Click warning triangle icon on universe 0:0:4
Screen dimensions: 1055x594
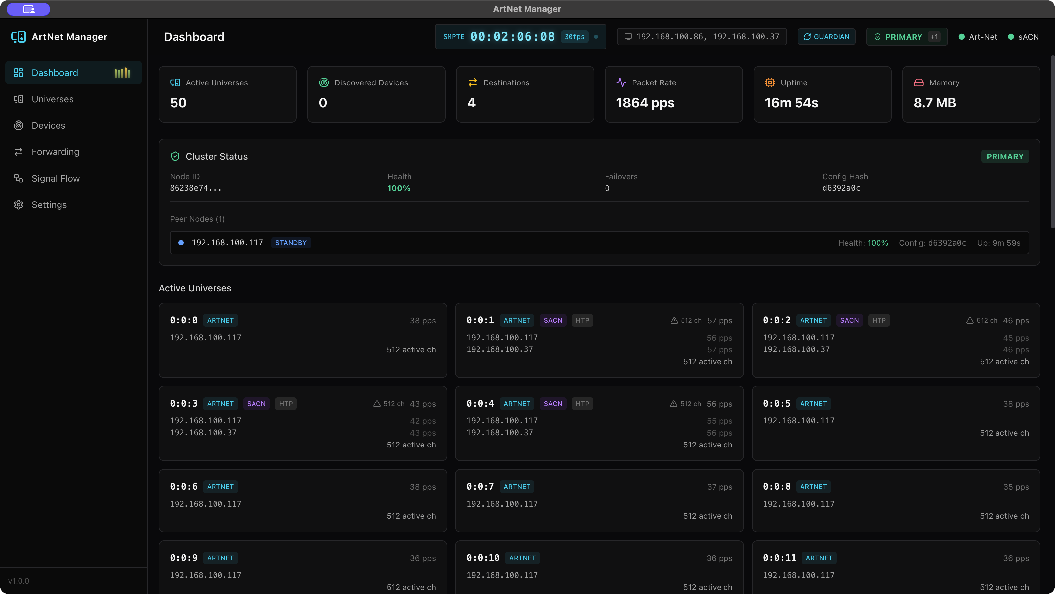click(x=673, y=404)
